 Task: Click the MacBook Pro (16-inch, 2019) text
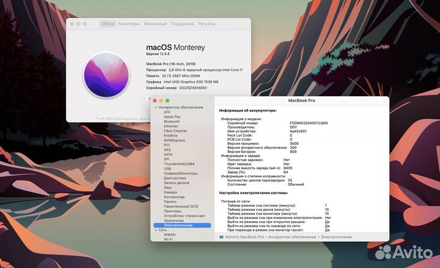pos(171,64)
